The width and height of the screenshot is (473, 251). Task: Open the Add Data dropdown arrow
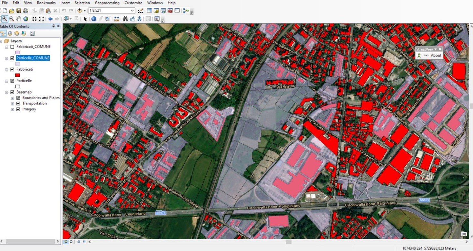(85, 11)
